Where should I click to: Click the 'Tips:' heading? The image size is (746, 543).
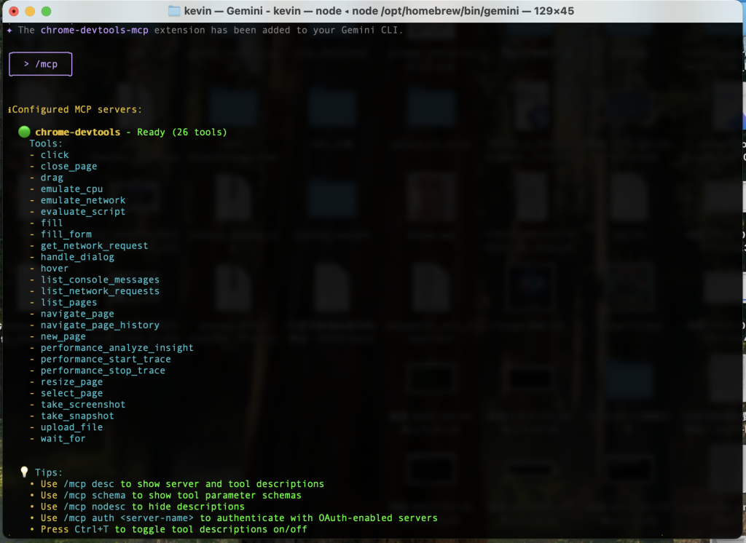click(x=49, y=472)
